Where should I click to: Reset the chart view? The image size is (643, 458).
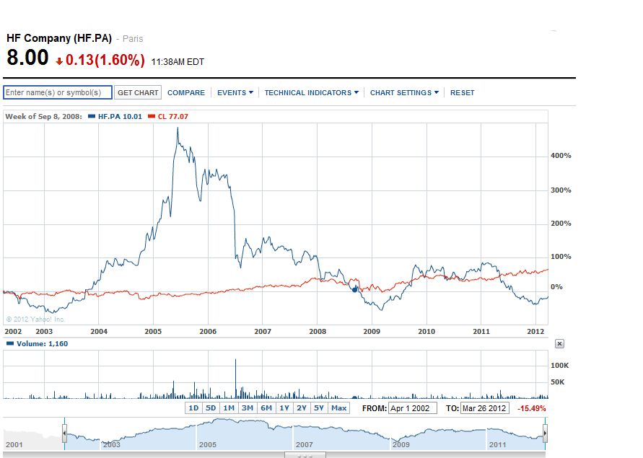(x=462, y=92)
